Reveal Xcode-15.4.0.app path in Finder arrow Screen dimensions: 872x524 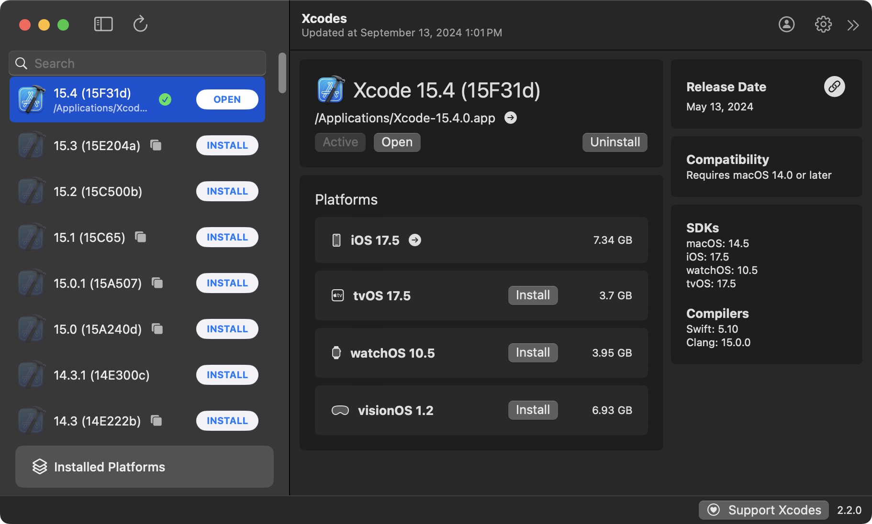point(511,118)
